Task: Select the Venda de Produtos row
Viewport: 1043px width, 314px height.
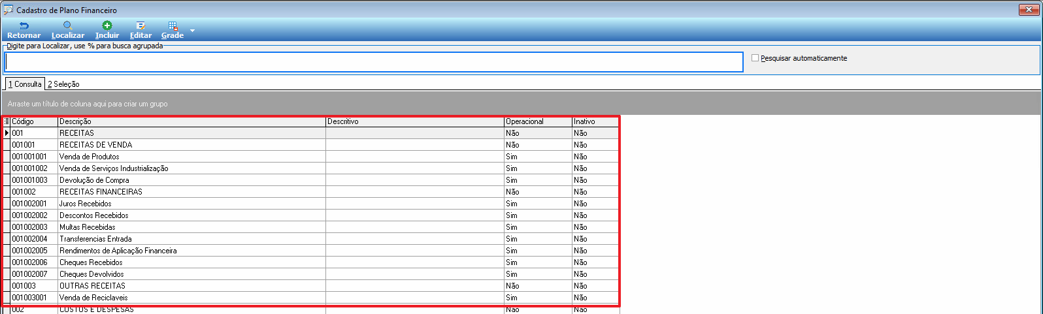Action: click(x=311, y=157)
